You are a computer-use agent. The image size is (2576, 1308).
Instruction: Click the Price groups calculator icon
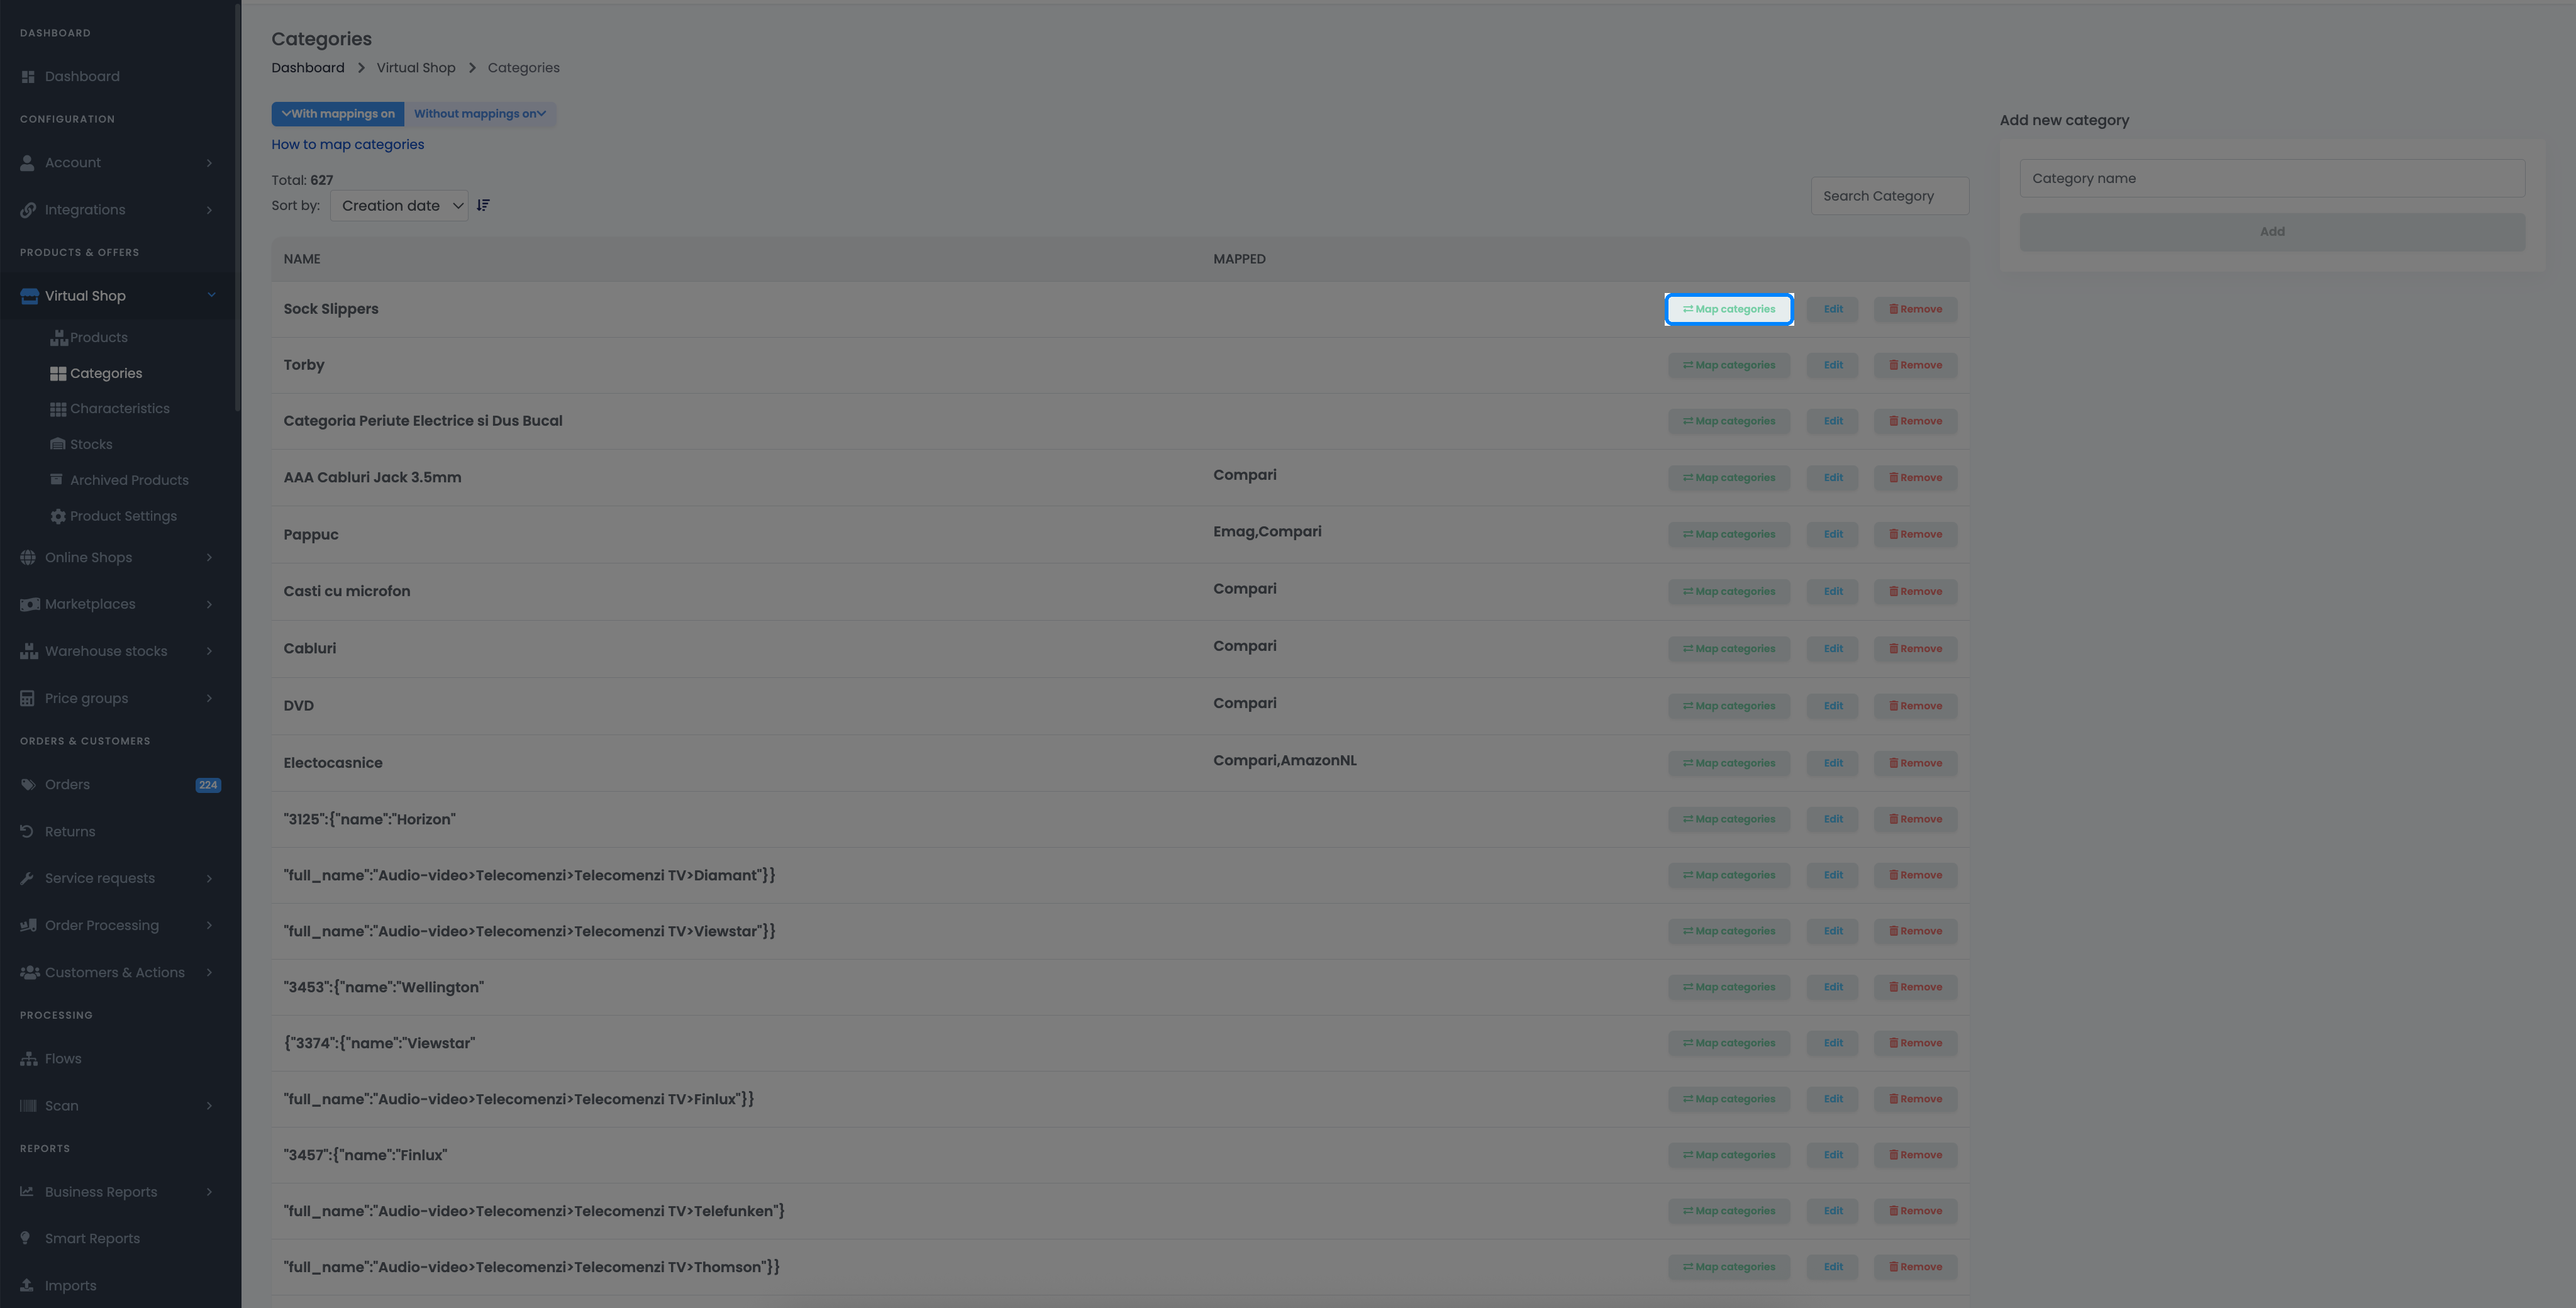click(27, 698)
